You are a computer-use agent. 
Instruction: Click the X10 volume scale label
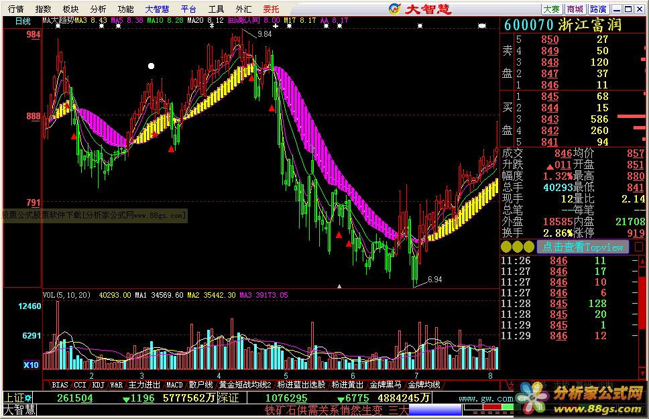click(31, 365)
